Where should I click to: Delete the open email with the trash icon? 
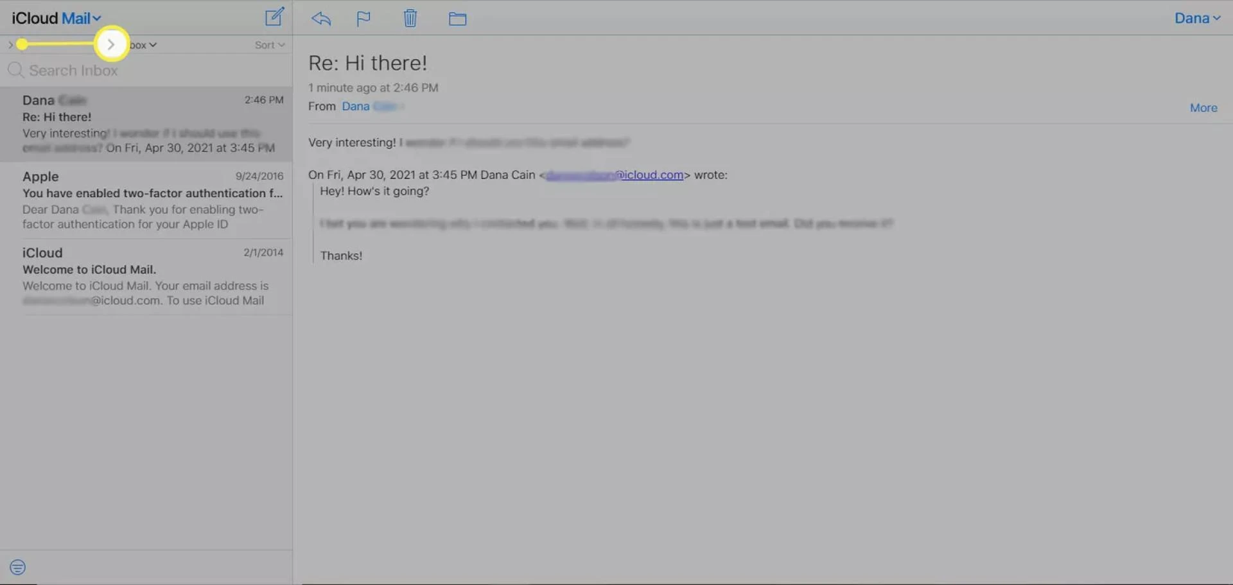[x=410, y=18]
